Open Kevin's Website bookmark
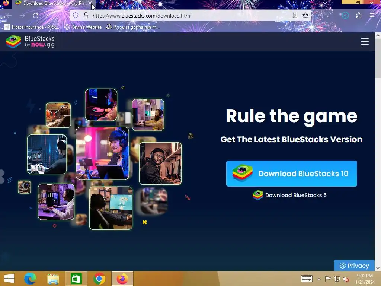 [83, 27]
